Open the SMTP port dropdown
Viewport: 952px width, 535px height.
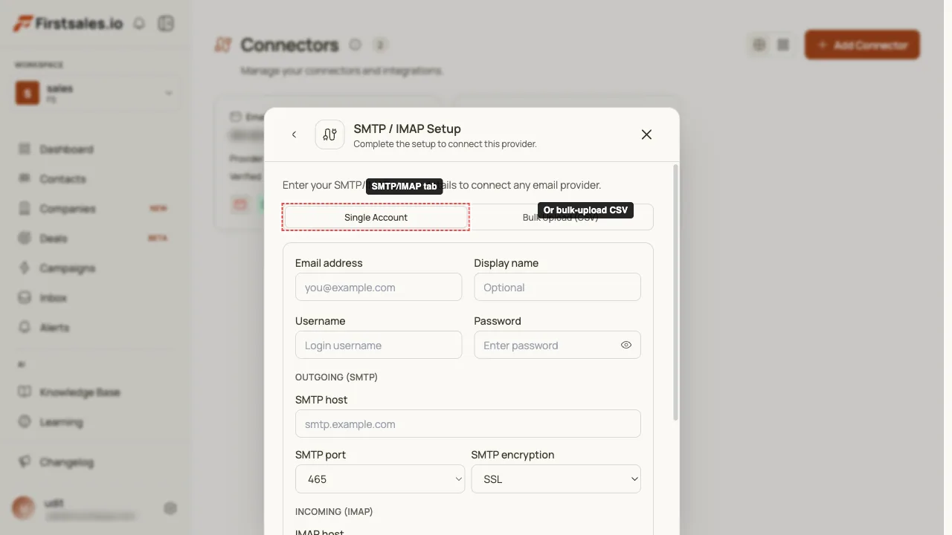379,479
